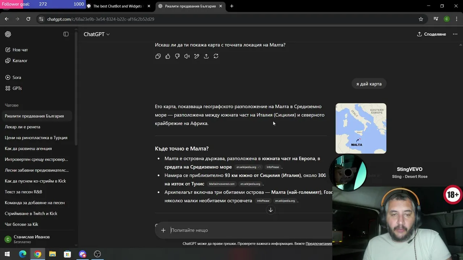Open chat 'Текст за песен R&B'

tap(37, 192)
